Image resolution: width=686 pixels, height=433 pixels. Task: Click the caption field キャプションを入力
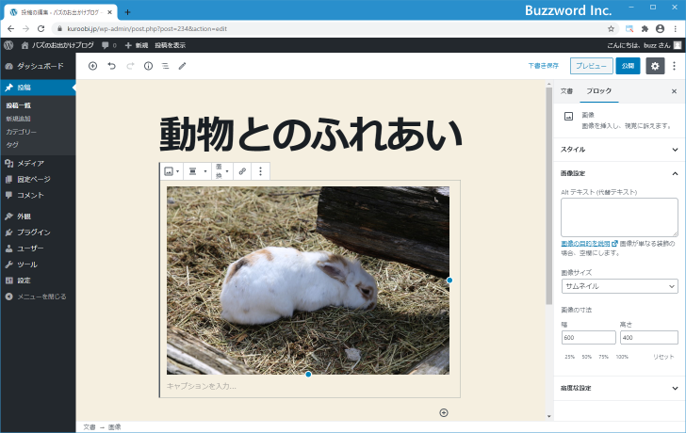coord(308,386)
